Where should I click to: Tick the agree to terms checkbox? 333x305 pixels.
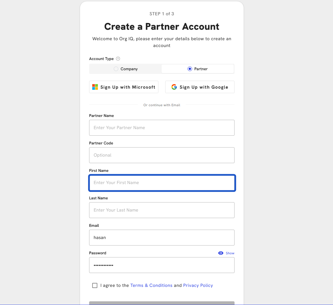point(95,285)
